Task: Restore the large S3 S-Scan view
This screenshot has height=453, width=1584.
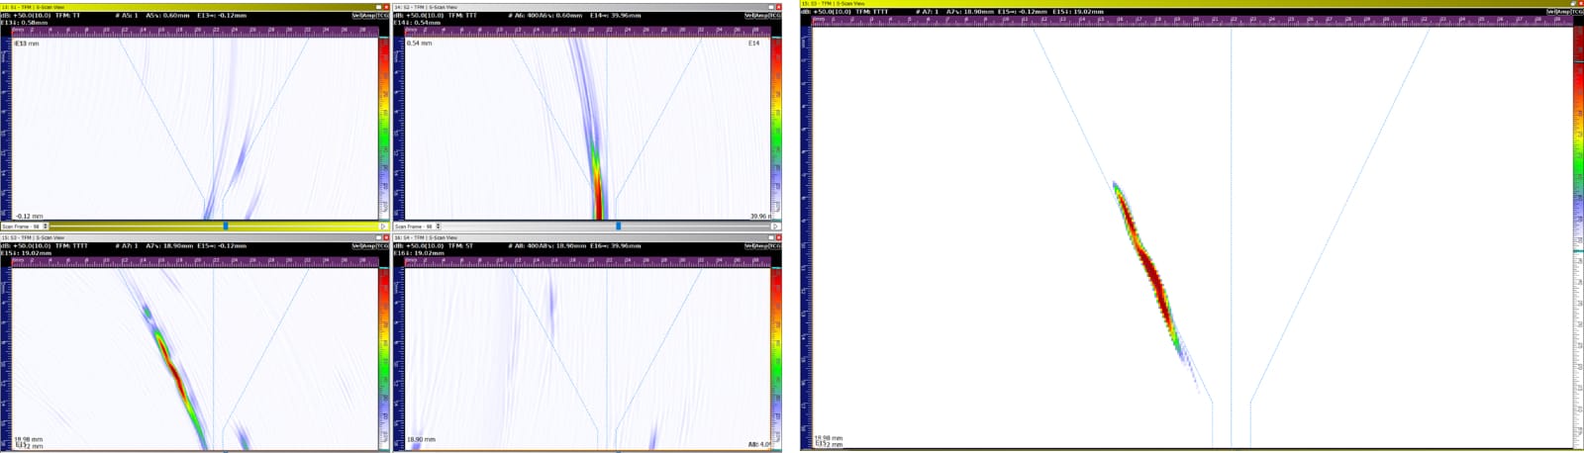Action: click(x=1573, y=4)
